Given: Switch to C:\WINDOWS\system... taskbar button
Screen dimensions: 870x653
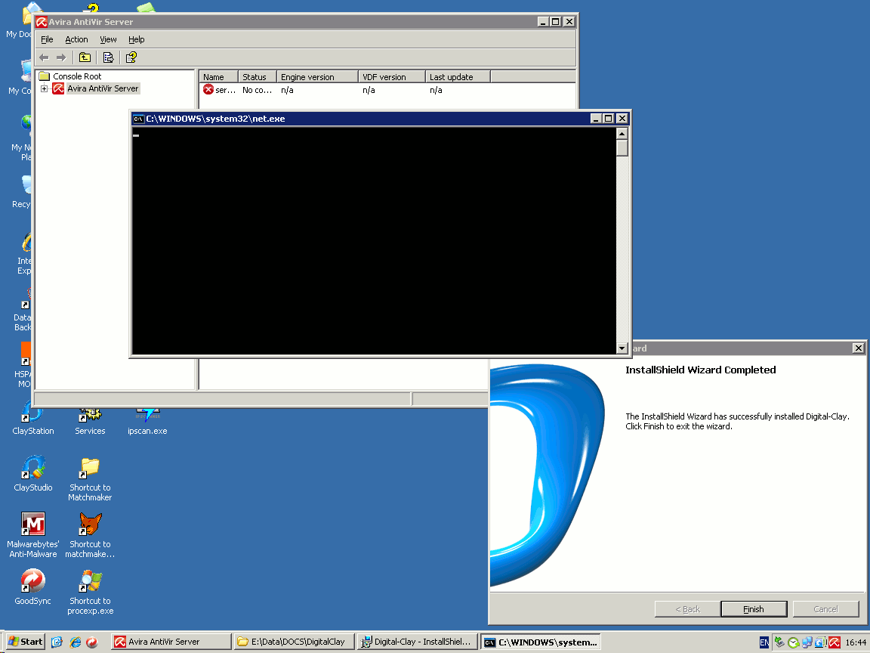Looking at the screenshot, I should (541, 642).
